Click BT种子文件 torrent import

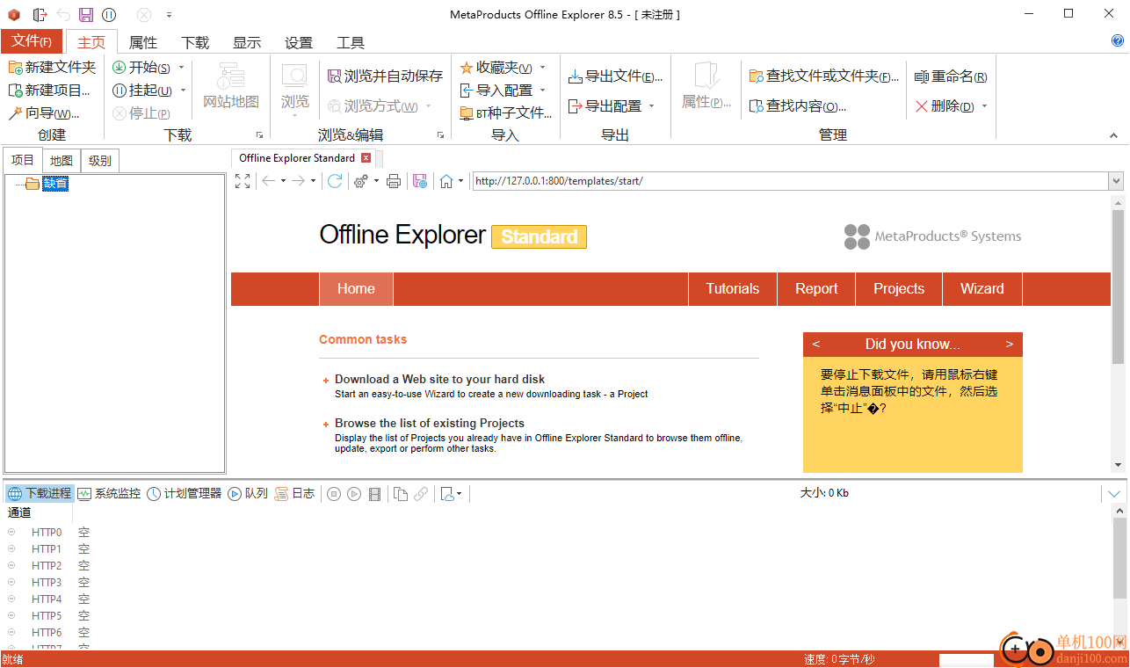pyautogui.click(x=506, y=113)
